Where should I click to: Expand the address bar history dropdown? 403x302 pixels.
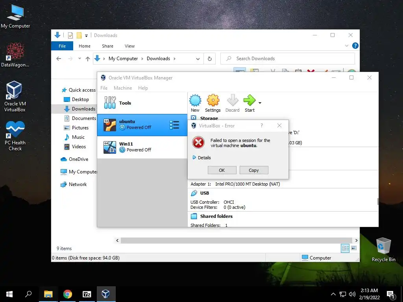[198, 59]
